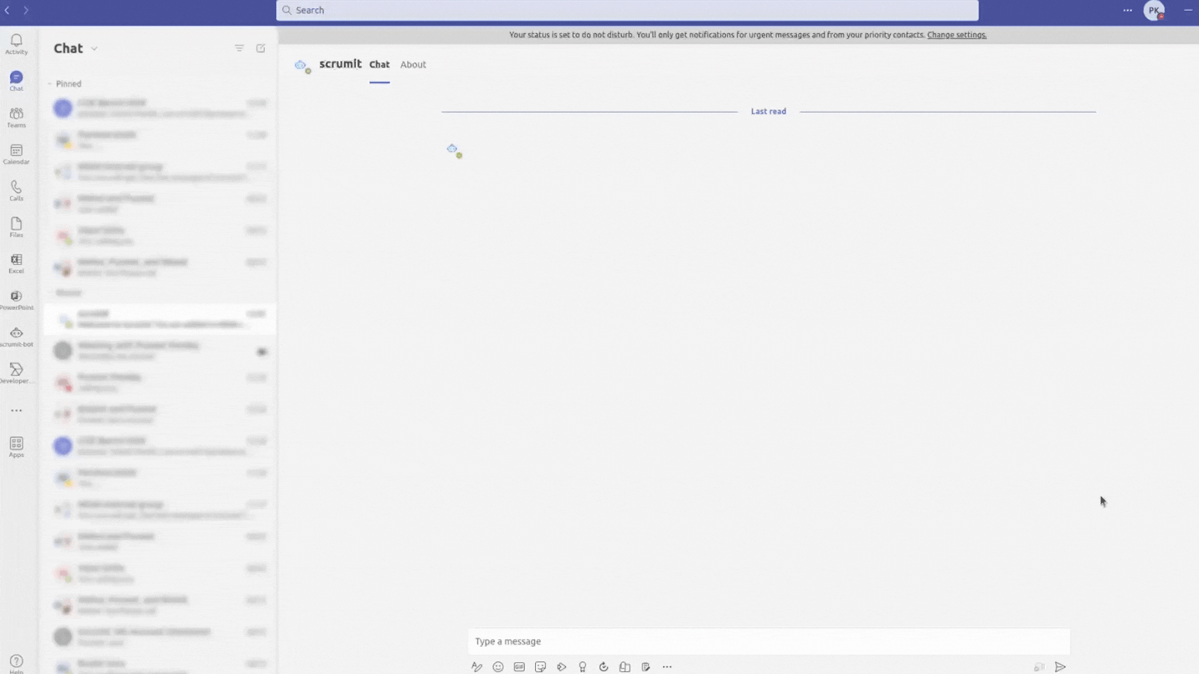Image resolution: width=1199 pixels, height=674 pixels.
Task: Open the sticker picker
Action: [x=540, y=667]
